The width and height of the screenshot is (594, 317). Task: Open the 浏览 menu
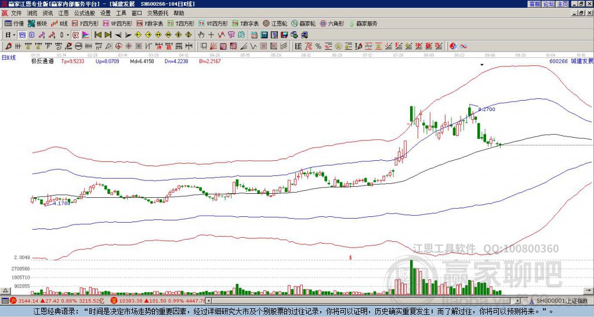pos(32,13)
